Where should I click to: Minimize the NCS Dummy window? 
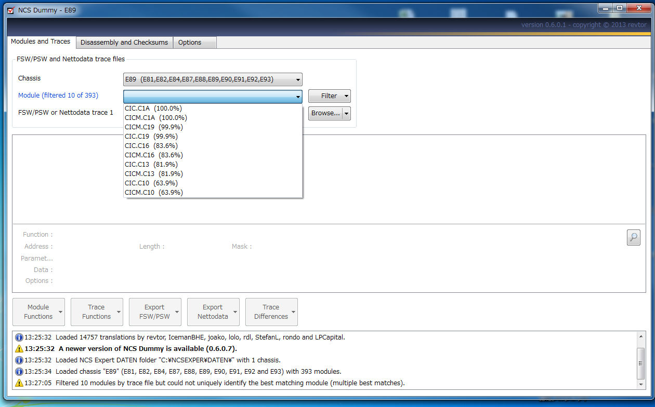605,8
